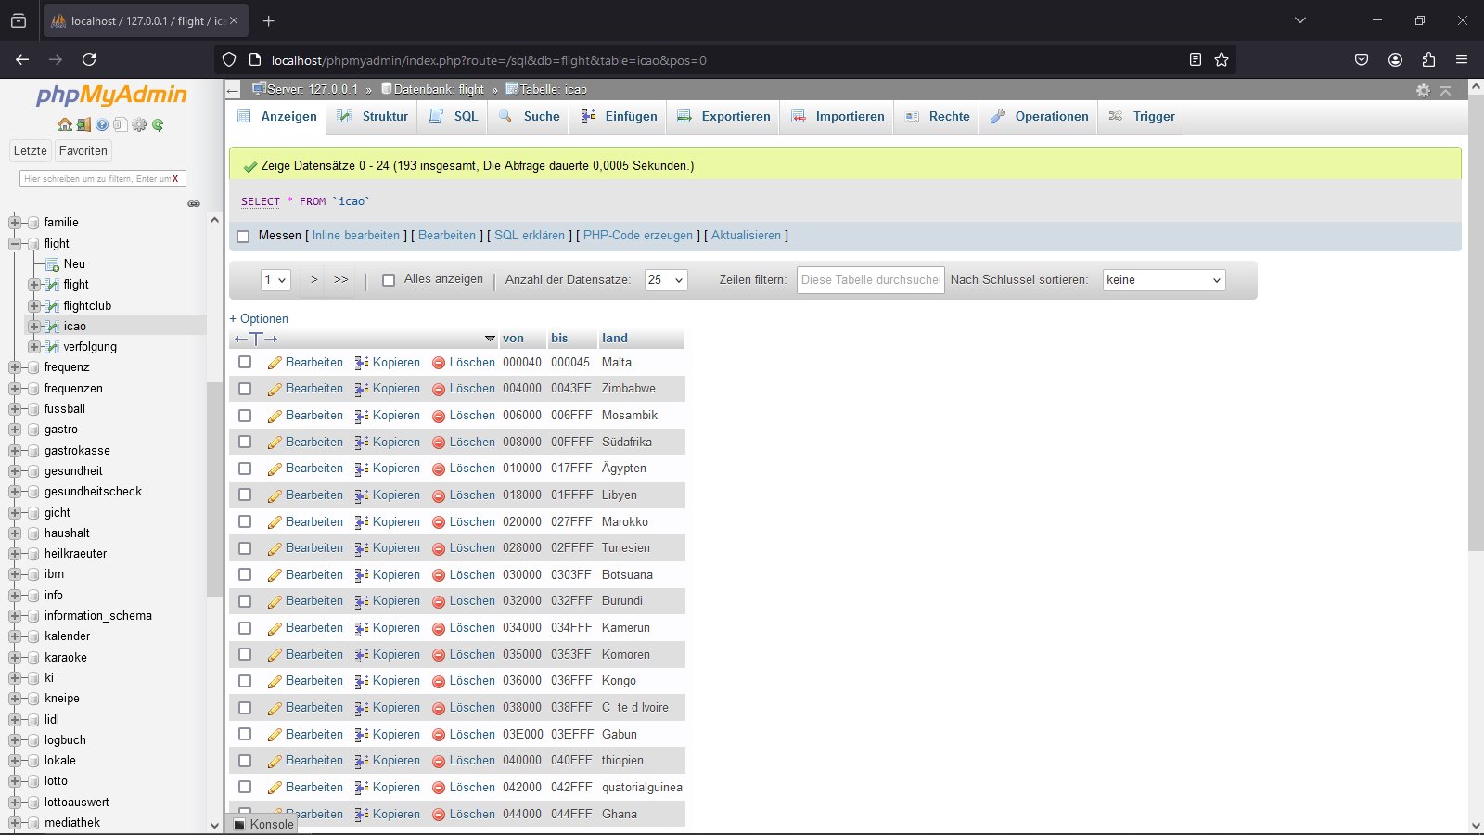Enable the Alles anzeigen checkbox

tap(389, 279)
